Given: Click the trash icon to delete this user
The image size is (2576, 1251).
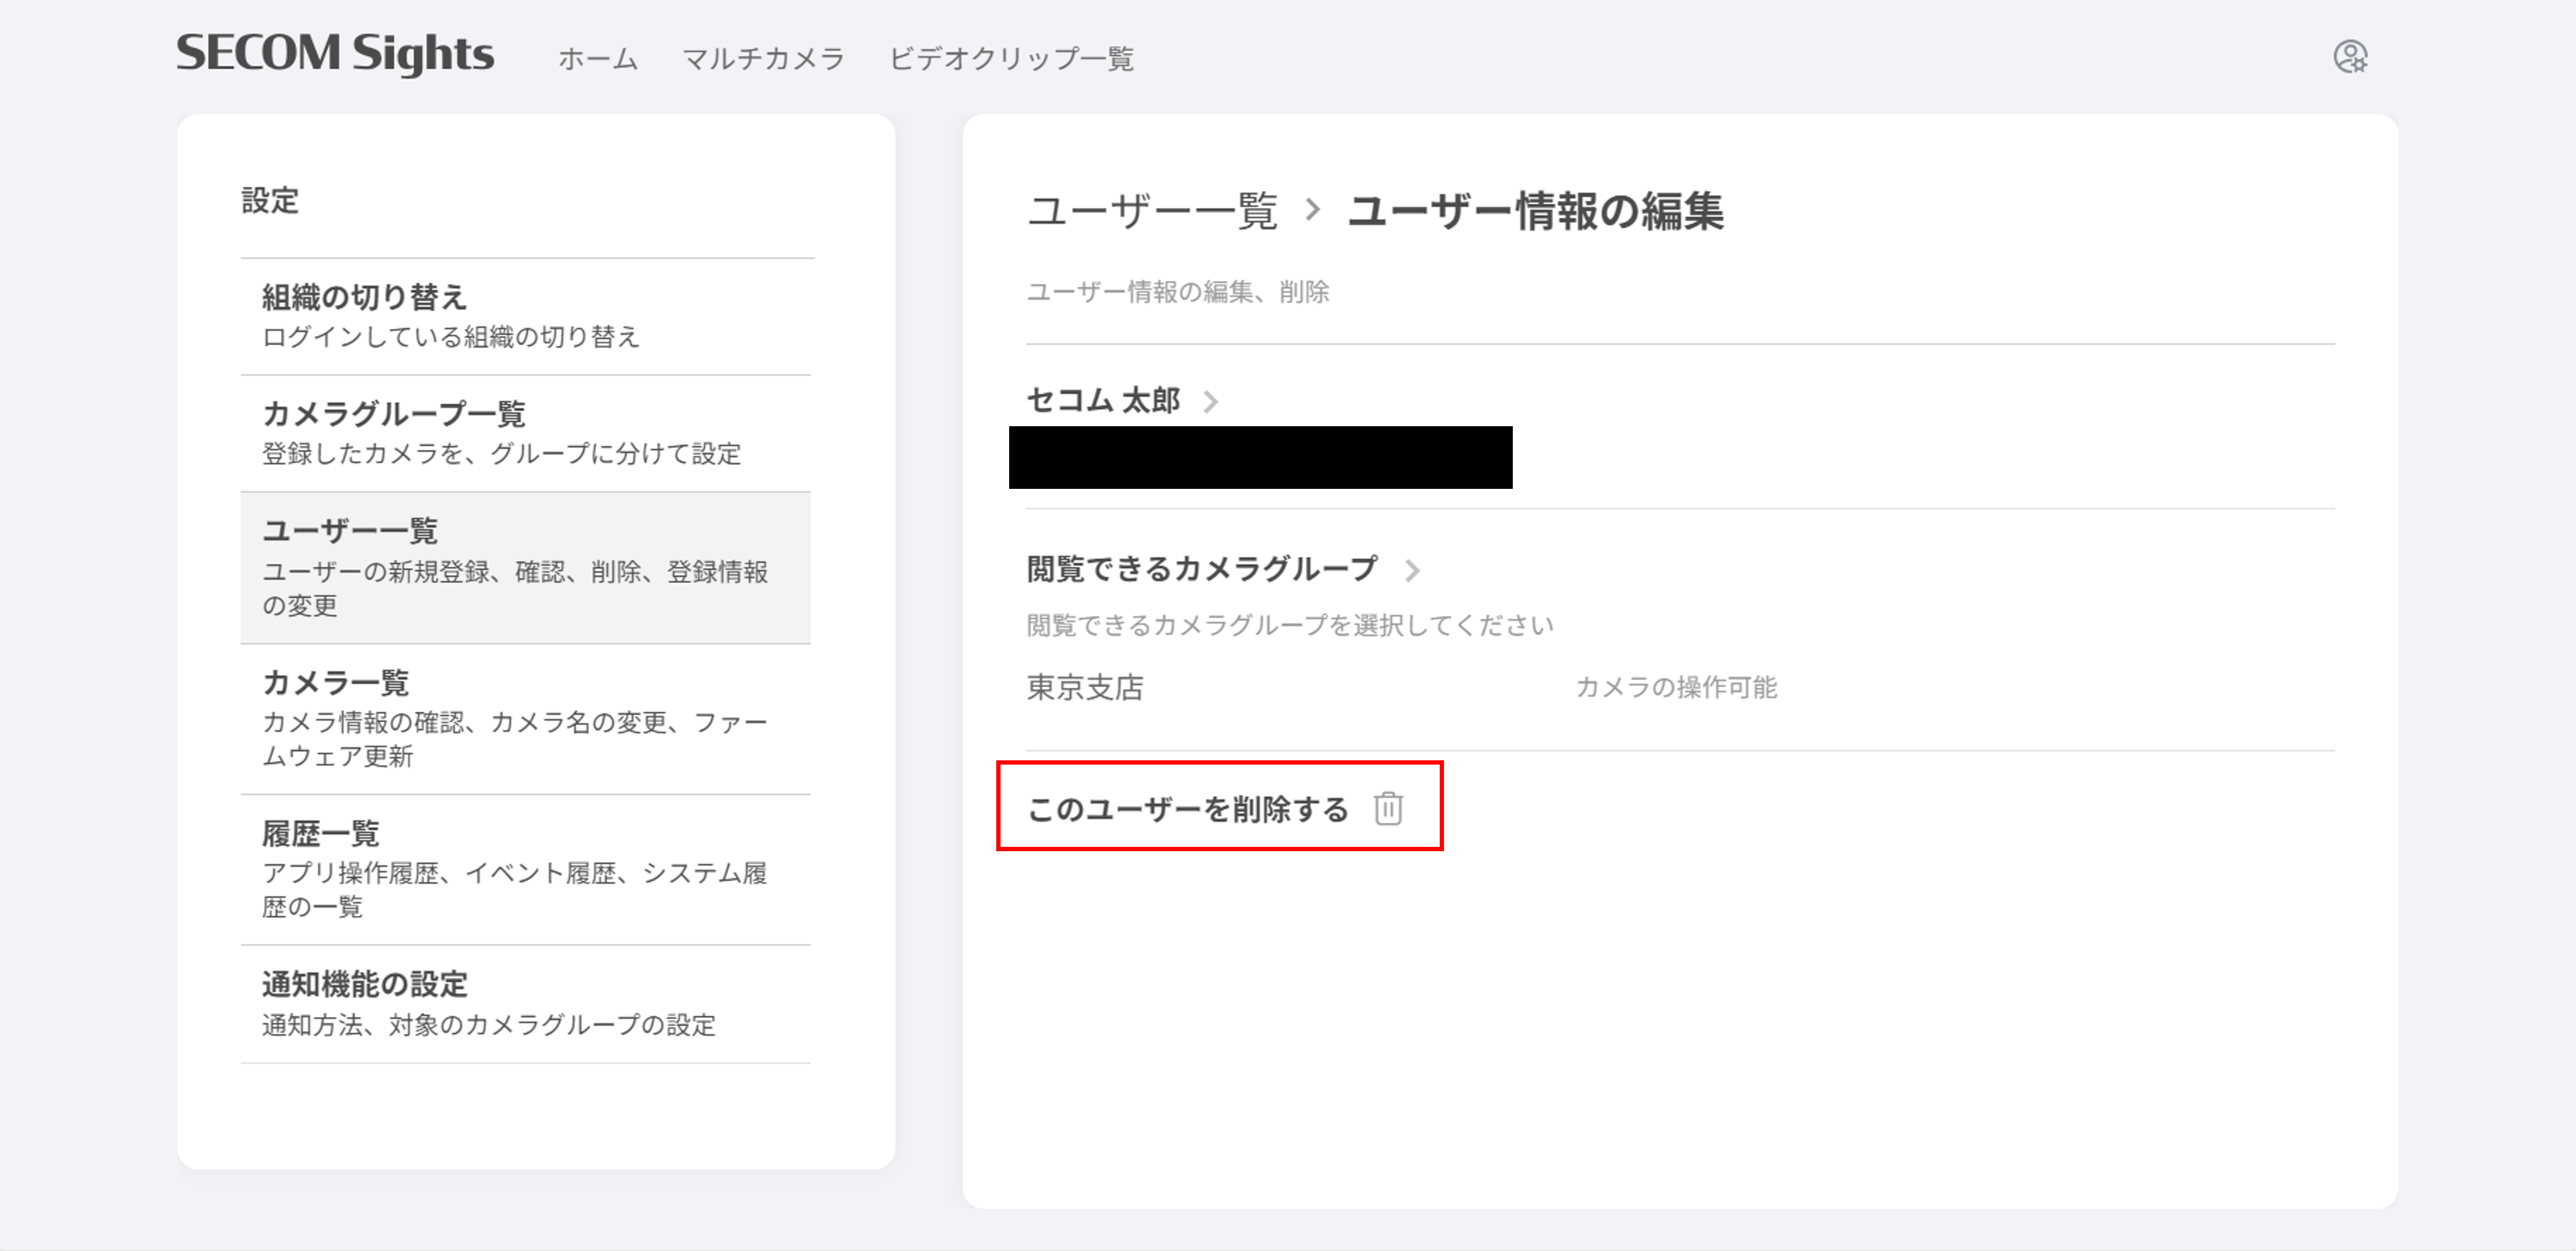Looking at the screenshot, I should pyautogui.click(x=1388, y=808).
